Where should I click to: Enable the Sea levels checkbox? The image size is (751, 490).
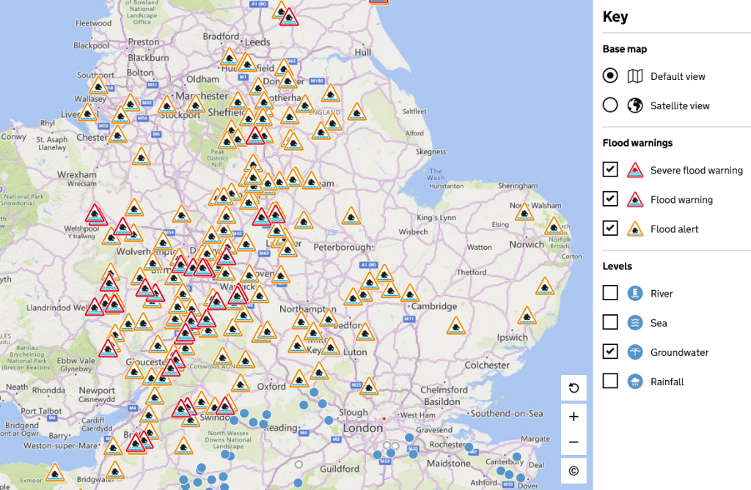610,322
